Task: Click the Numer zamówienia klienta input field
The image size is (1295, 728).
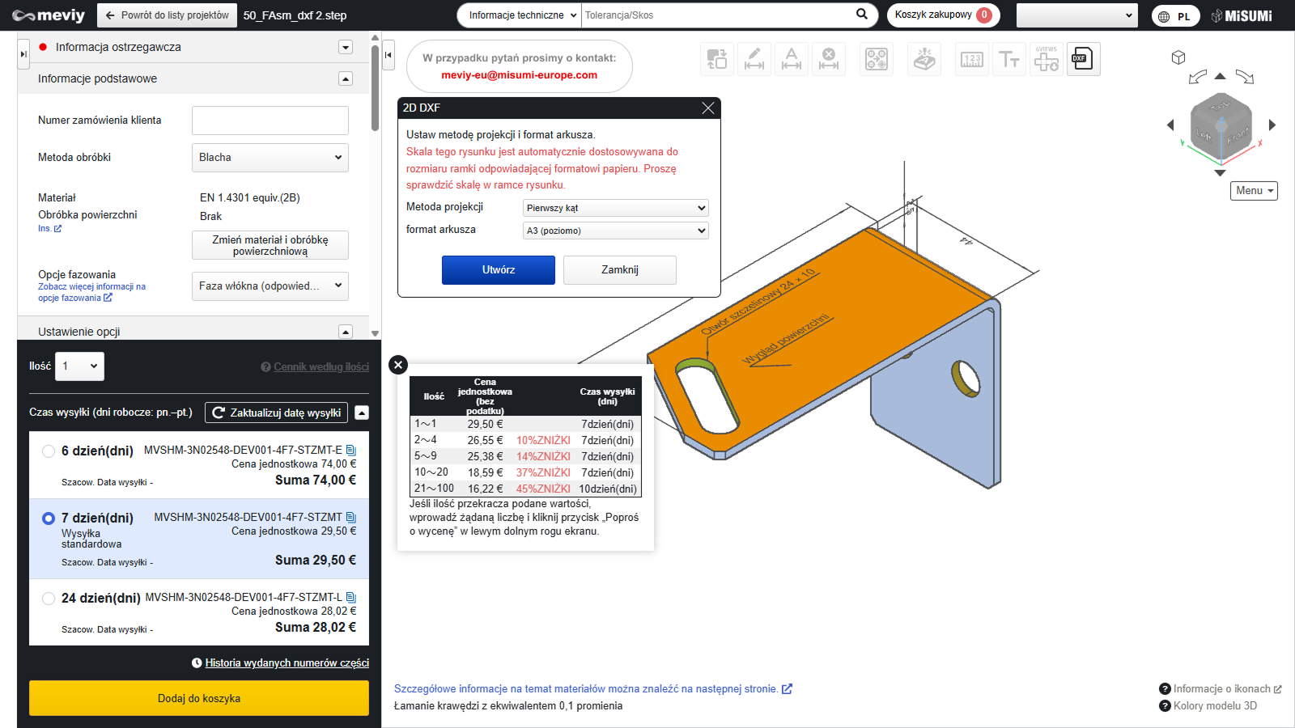Action: point(270,121)
